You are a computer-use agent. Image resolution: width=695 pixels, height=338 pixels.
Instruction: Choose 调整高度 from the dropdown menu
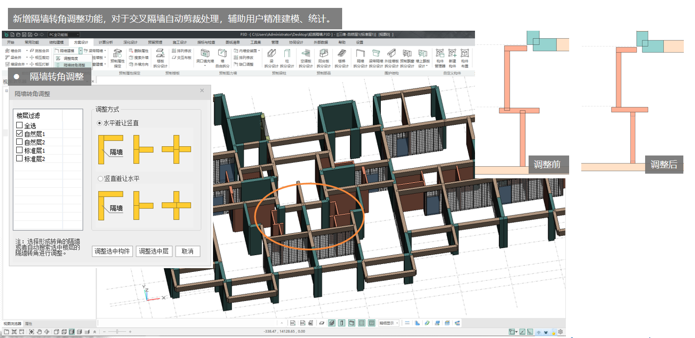tap(70, 58)
